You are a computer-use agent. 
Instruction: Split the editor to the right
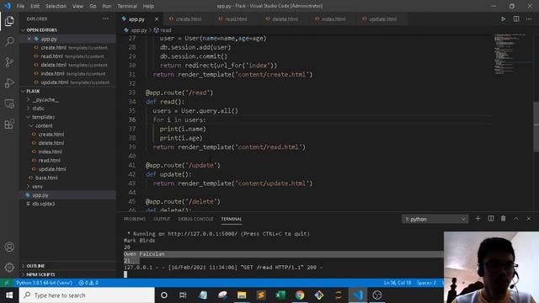click(x=516, y=19)
